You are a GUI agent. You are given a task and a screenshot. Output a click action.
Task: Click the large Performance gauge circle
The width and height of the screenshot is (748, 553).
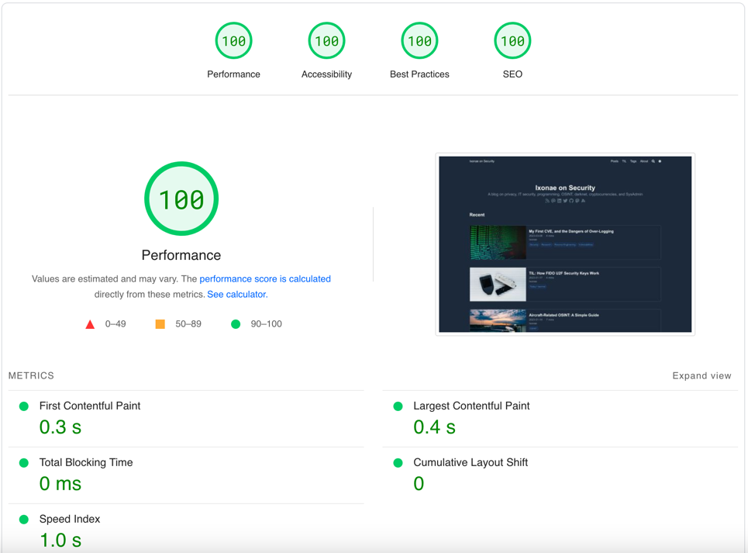click(x=181, y=199)
